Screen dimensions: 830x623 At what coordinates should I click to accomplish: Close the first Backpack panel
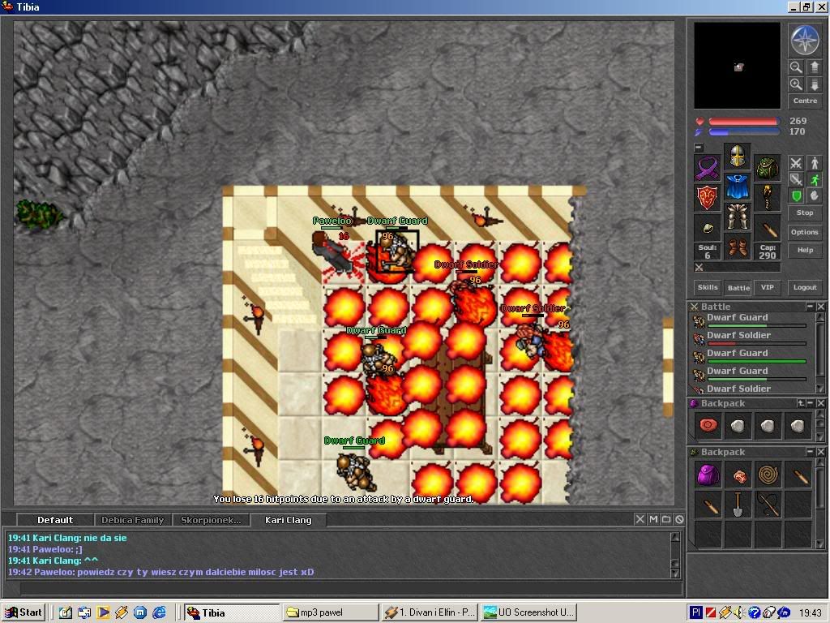pyautogui.click(x=820, y=404)
